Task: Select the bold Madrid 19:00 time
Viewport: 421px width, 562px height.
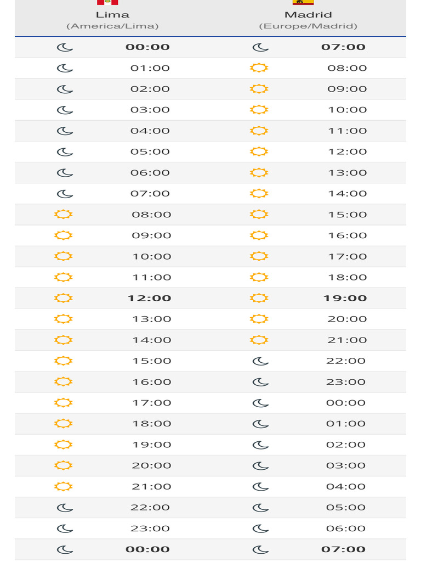Action: coord(345,298)
